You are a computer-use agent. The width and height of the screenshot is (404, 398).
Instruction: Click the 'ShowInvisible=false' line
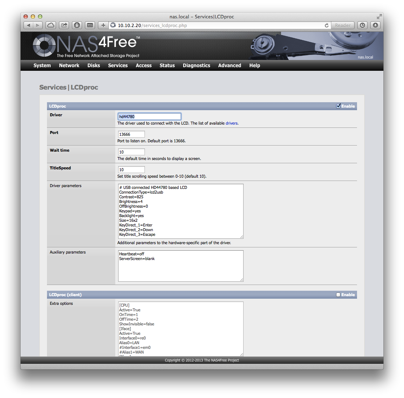[x=137, y=324]
